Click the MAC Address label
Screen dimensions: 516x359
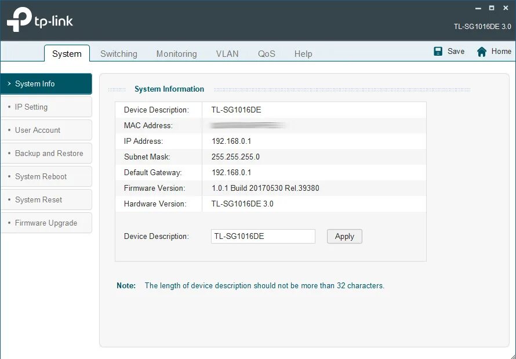[x=148, y=125]
